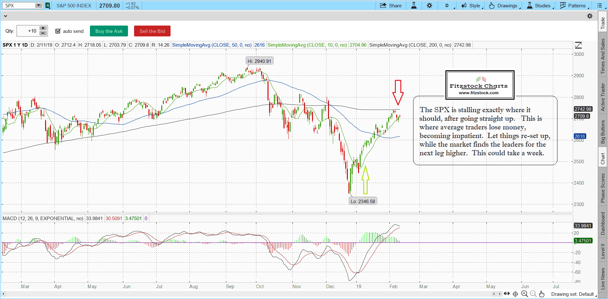Select the pan hand tool icon

(541, 294)
